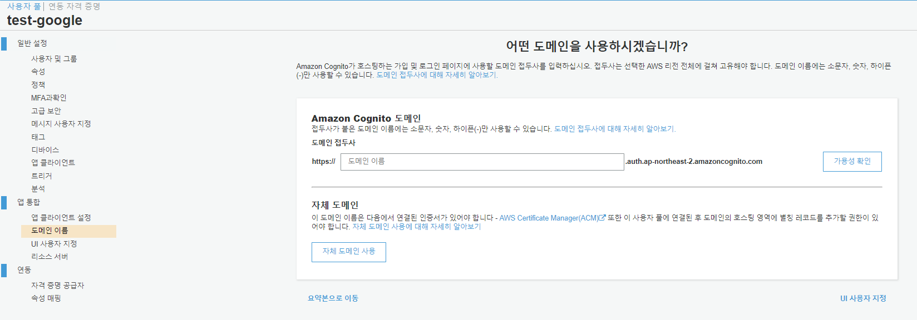Open 자체 도메인 사용에 대해 자세히 알아보기 link
The height and width of the screenshot is (320, 917).
click(x=416, y=227)
